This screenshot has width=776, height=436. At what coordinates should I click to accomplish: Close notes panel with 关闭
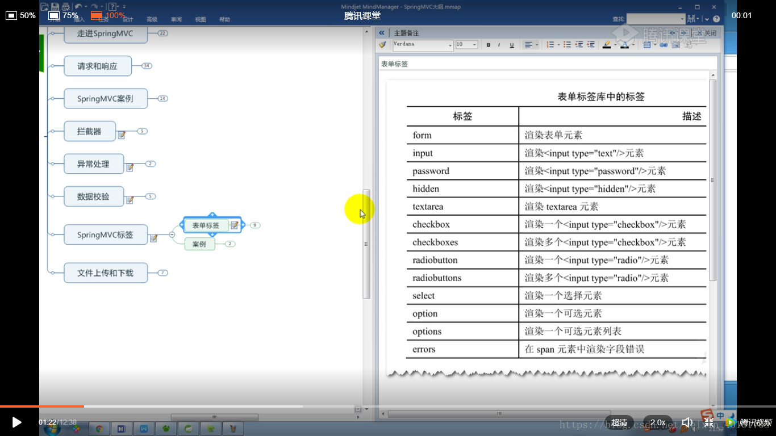coord(706,33)
